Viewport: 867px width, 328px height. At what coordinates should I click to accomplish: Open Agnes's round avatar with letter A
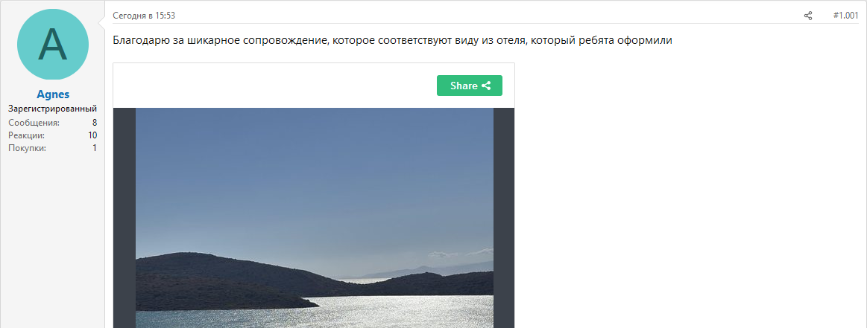pos(52,44)
